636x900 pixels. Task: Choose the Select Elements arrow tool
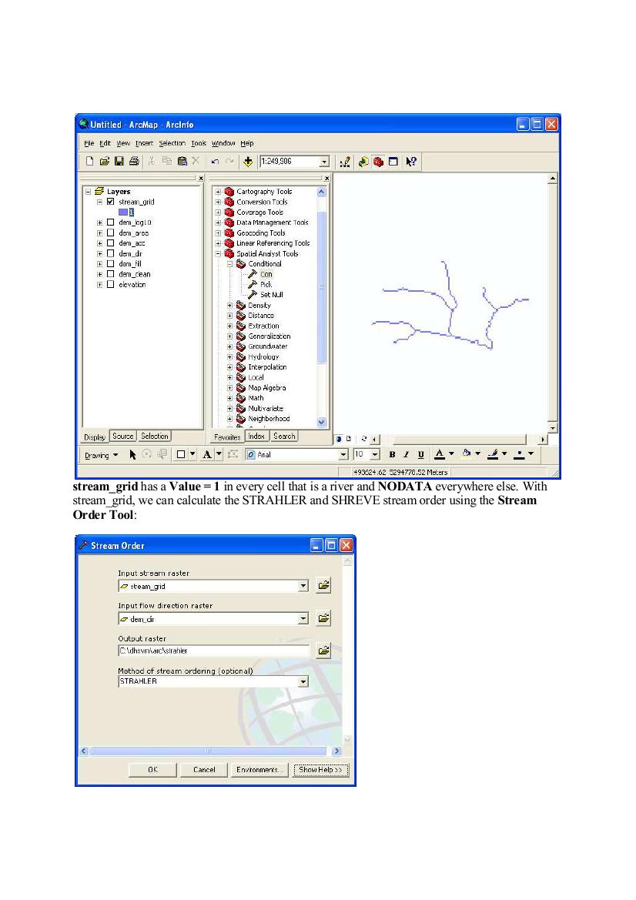coord(132,454)
